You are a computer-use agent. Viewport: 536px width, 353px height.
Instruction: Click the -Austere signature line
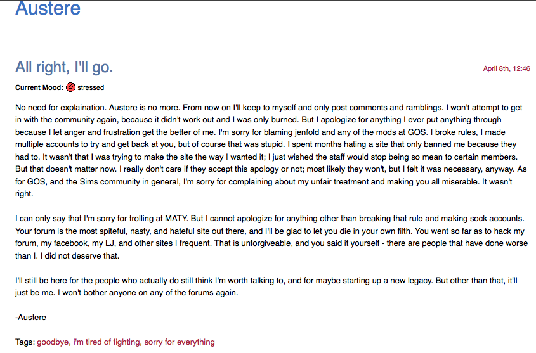tap(31, 317)
